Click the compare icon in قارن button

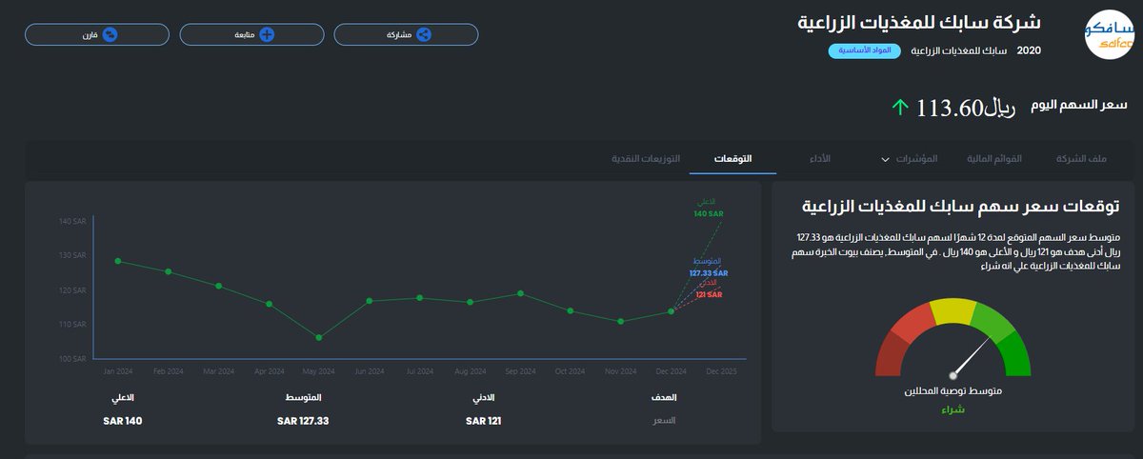[110, 34]
